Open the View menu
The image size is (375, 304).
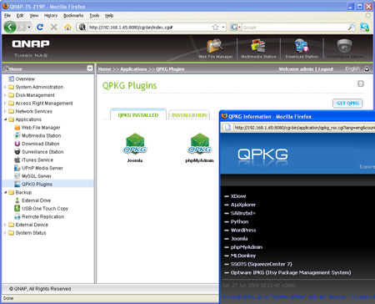click(34, 16)
